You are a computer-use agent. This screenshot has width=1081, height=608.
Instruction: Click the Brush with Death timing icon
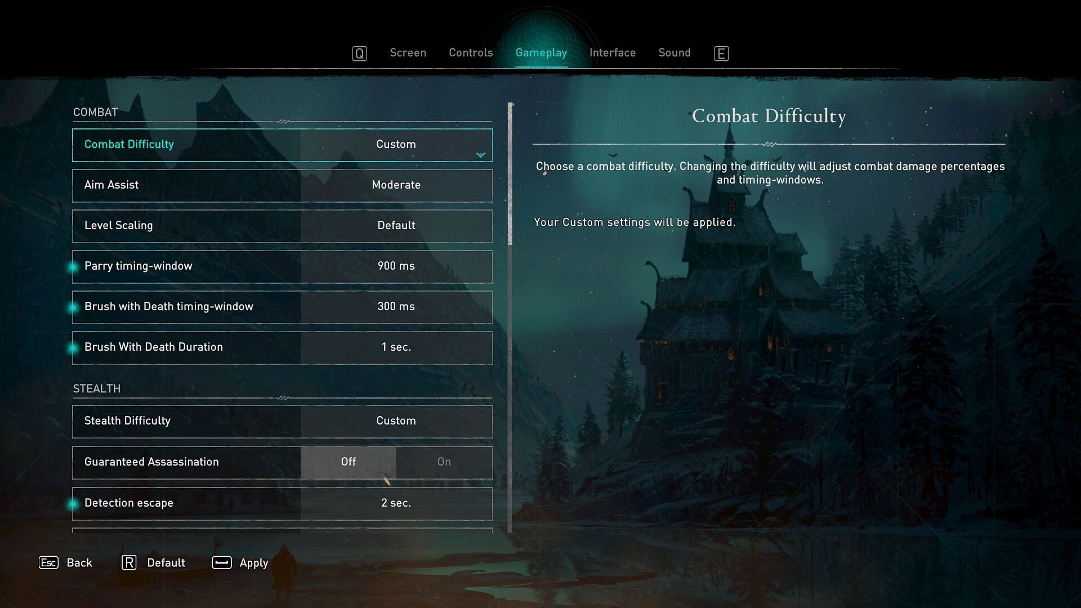point(72,307)
